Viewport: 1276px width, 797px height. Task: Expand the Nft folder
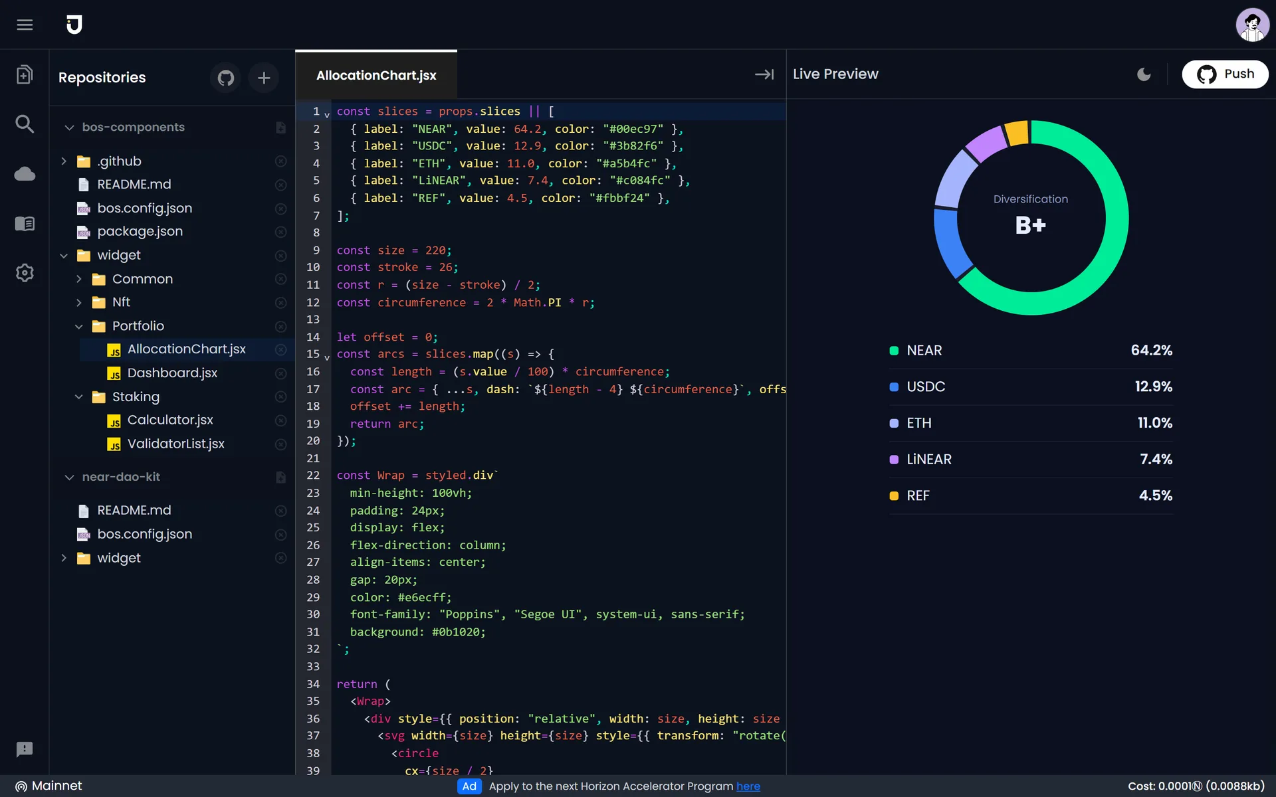tap(78, 303)
